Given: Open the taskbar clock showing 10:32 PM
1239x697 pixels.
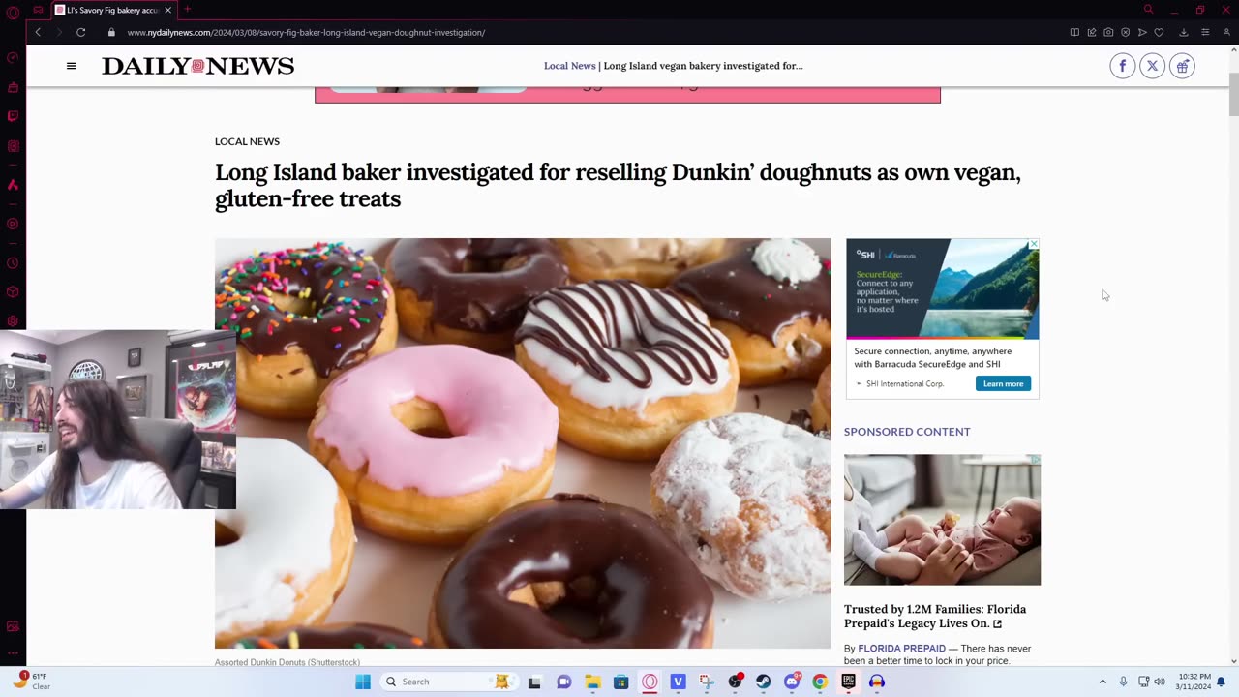Looking at the screenshot, I should pos(1193,682).
